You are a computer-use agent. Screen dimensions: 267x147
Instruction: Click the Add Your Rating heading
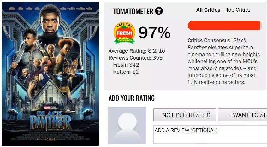132,98
